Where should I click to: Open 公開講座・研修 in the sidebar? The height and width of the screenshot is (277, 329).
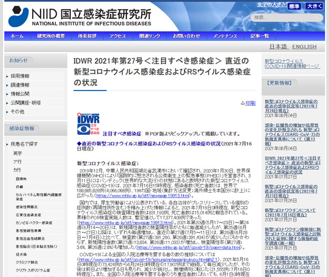[26, 103]
